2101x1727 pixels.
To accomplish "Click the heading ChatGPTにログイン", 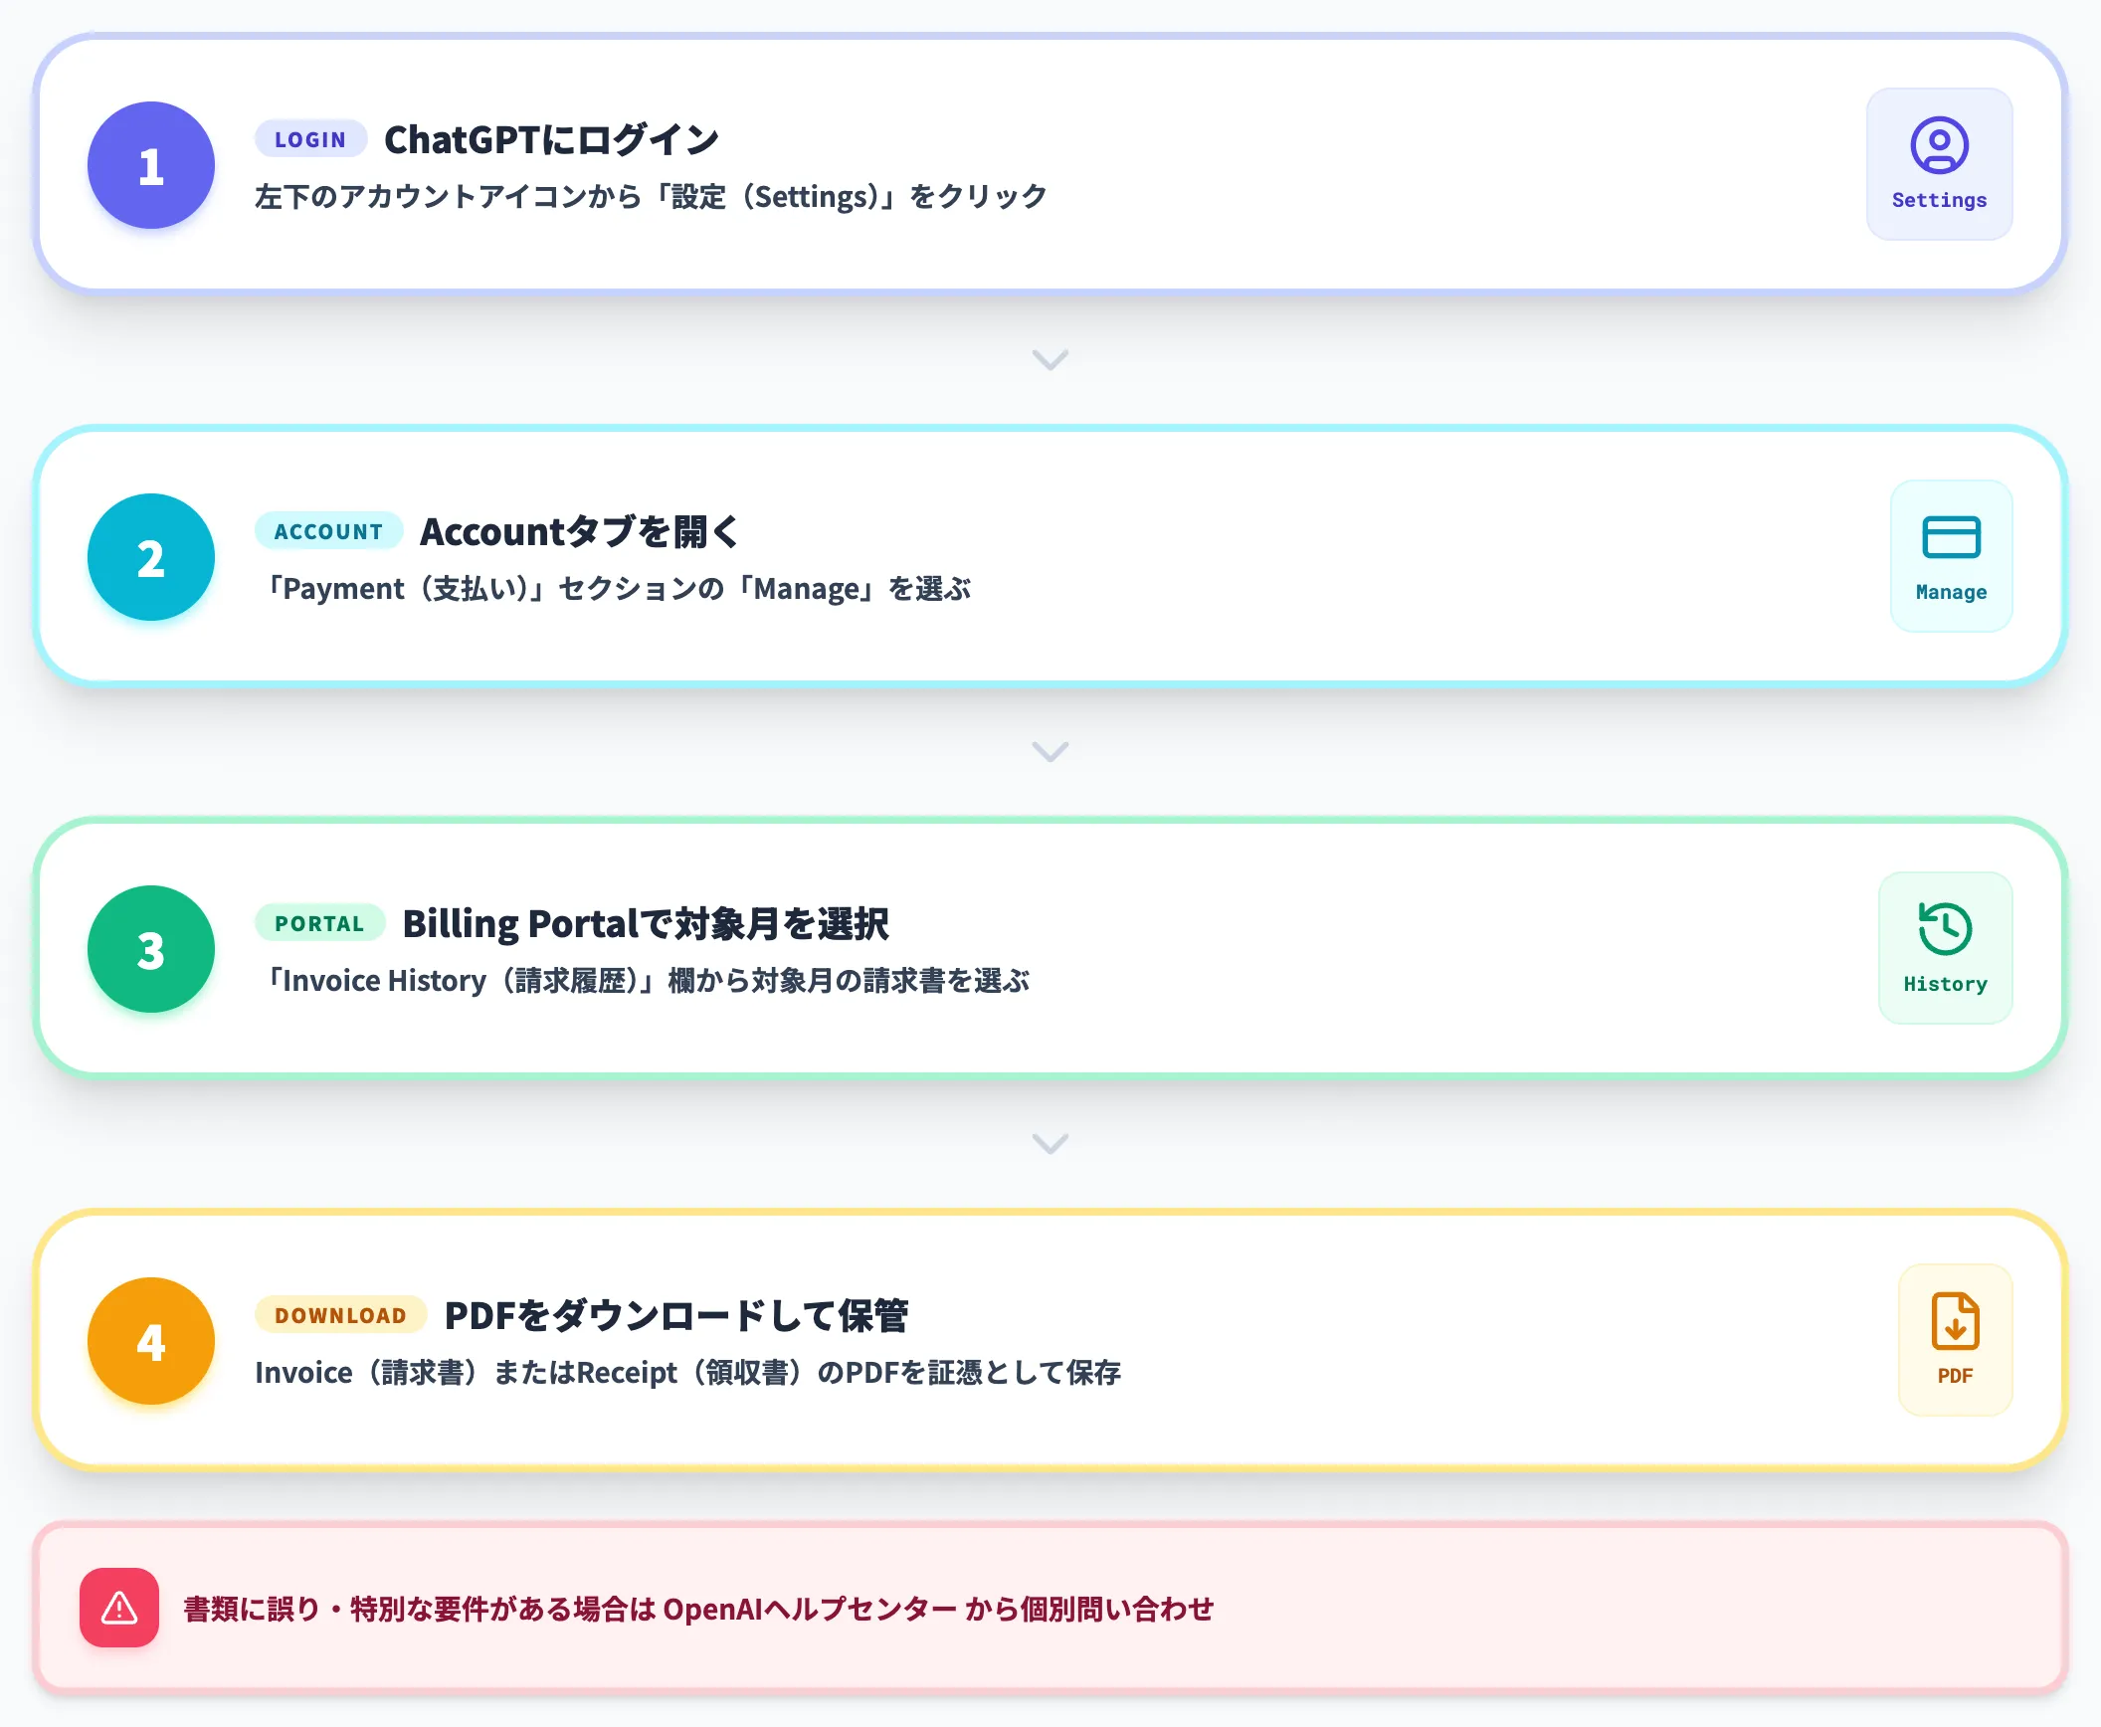I will coord(551,139).
